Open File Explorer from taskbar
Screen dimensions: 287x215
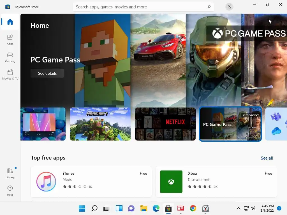[x=144, y=208]
